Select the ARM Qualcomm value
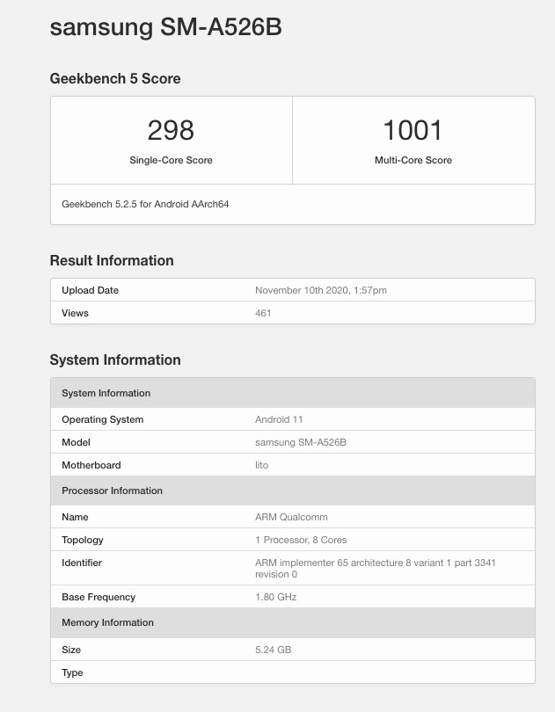The width and height of the screenshot is (555, 712). (x=291, y=517)
